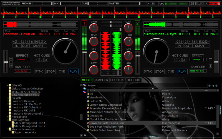Click the crossfader slider
Screen dimensions: 222x139
[111, 73]
